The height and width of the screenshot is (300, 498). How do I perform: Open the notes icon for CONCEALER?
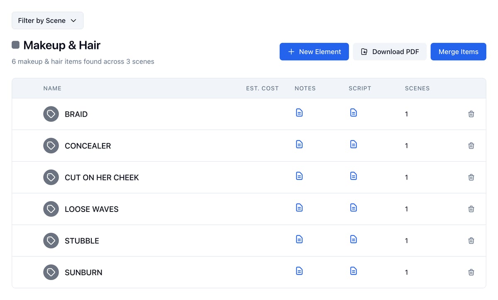click(x=299, y=144)
